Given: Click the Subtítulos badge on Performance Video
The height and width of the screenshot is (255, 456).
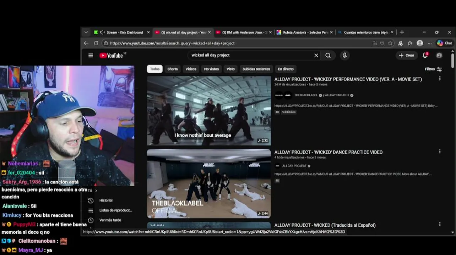Looking at the screenshot, I should coord(289,112).
